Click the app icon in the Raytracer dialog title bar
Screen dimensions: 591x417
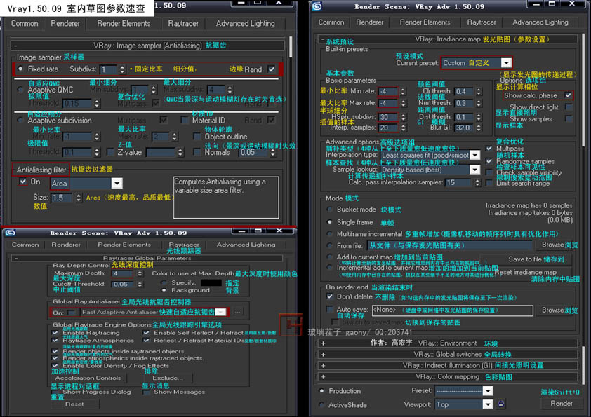(x=10, y=233)
